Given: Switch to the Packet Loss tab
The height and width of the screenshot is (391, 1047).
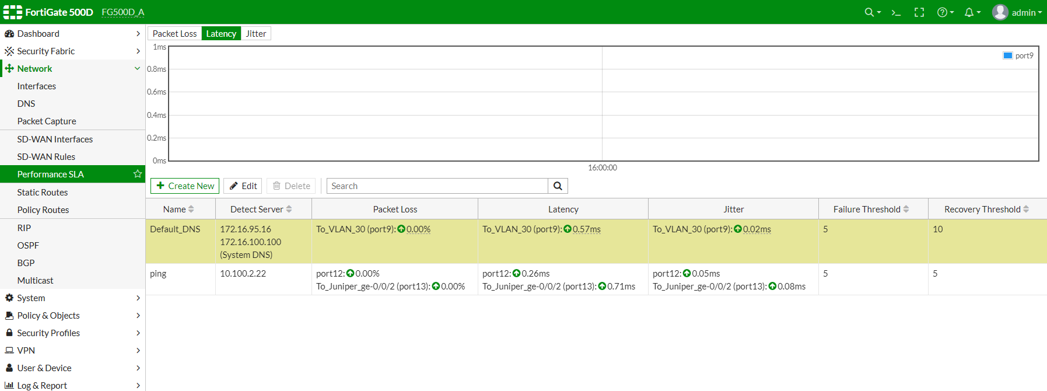Looking at the screenshot, I should pyautogui.click(x=174, y=34).
